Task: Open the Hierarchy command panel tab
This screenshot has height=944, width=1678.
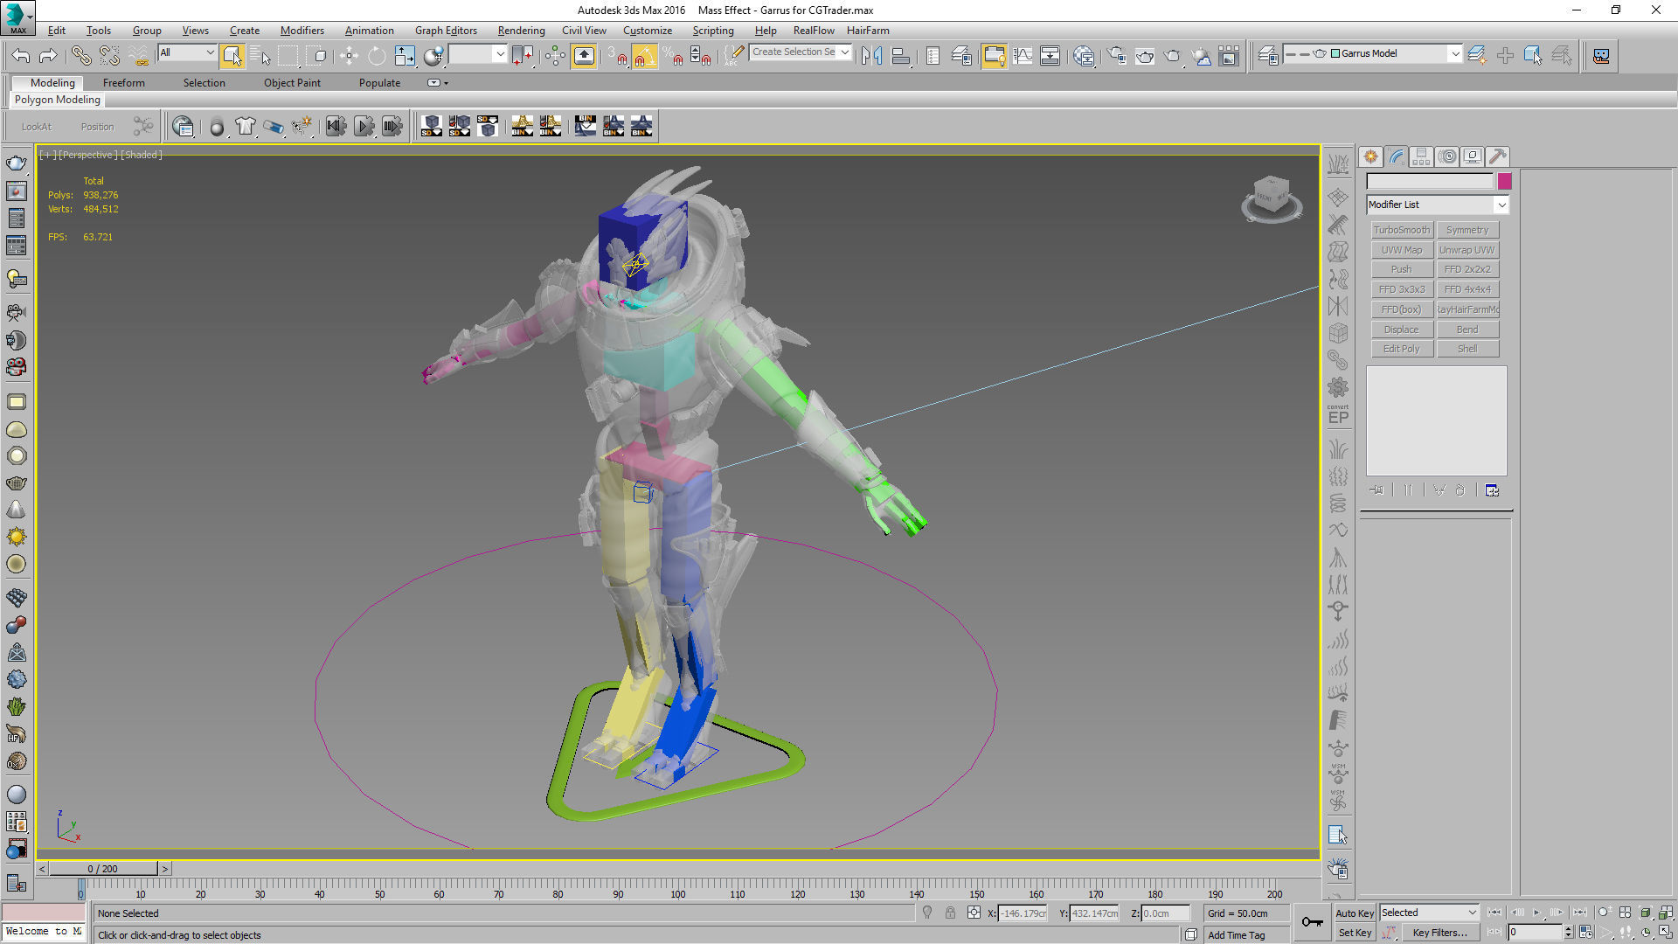Action: (x=1421, y=156)
